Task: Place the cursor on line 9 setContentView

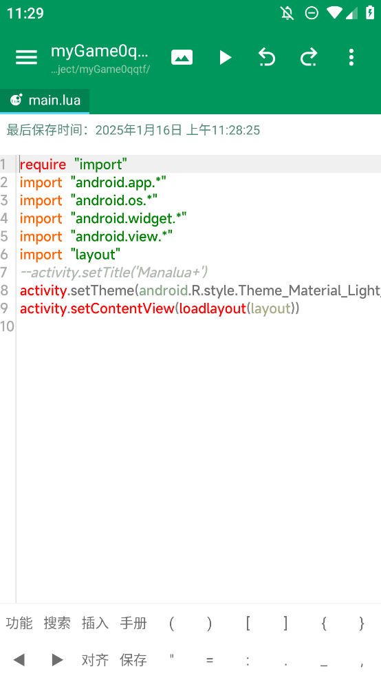Action: tap(122, 309)
